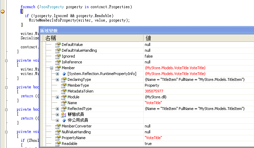This screenshot has height=148, width=254.
Task: Select the IsReference row name
Action: [x=72, y=62]
